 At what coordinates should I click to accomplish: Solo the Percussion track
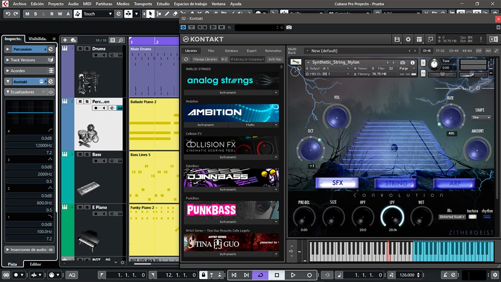(87, 102)
